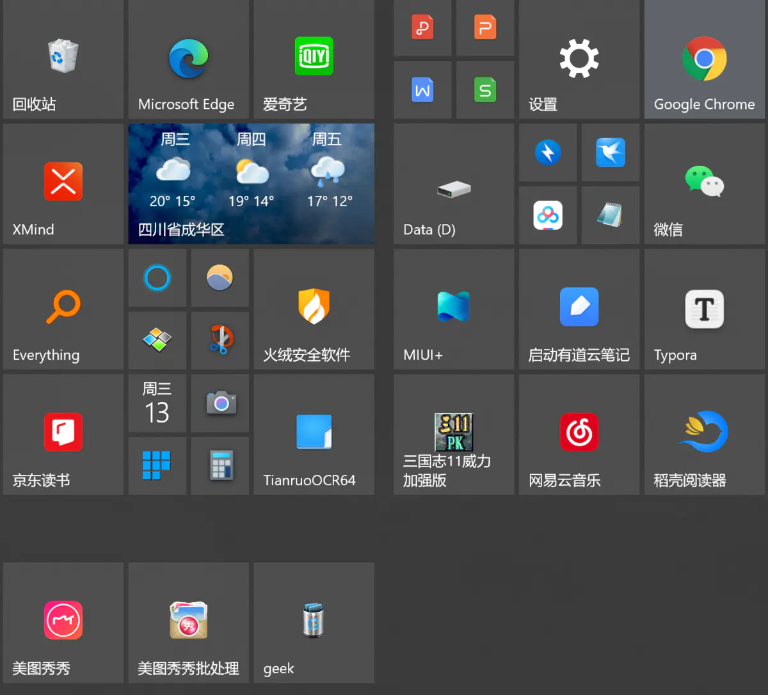Viewport: 768px width, 695px height.
Task: Open the 美图秀秀批处理 batch tile
Action: coord(189,623)
